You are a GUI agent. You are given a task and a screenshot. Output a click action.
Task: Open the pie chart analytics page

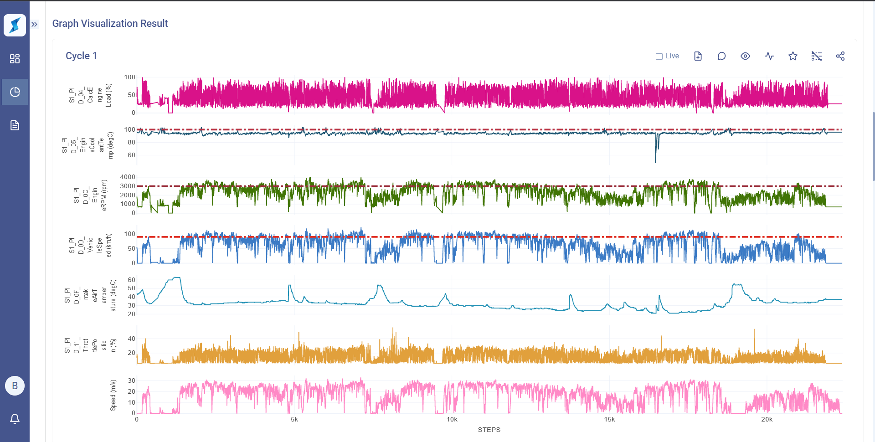point(15,92)
